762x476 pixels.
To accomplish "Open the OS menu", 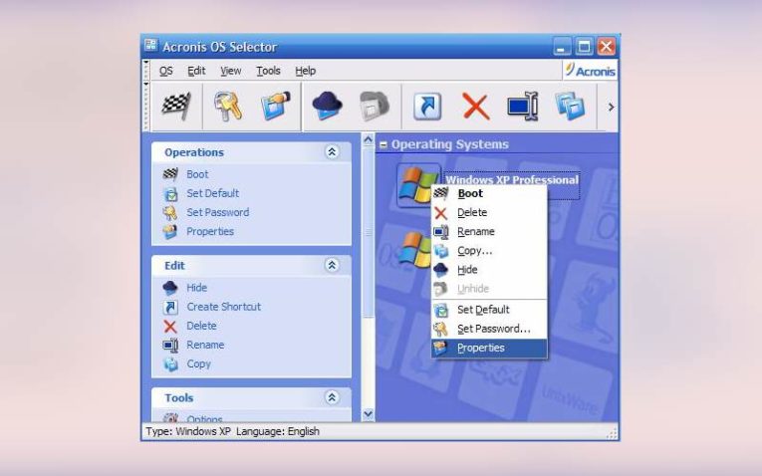I will (x=165, y=71).
